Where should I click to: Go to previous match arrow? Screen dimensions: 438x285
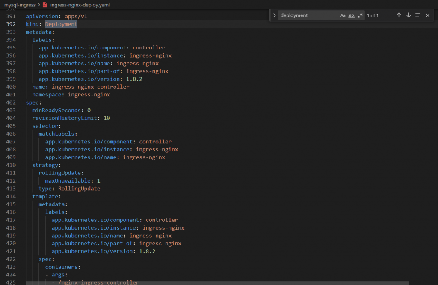point(399,15)
